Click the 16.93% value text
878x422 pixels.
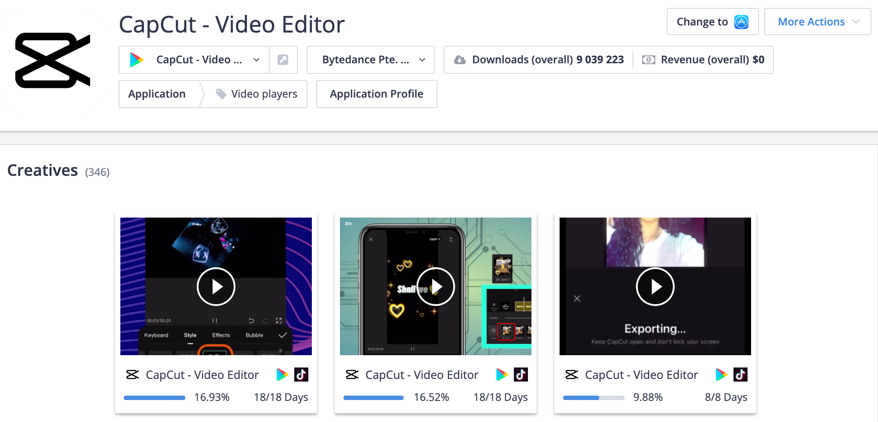tap(212, 397)
